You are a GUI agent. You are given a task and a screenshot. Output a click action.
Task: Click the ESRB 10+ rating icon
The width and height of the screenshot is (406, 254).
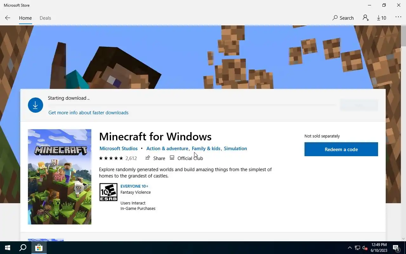click(108, 192)
